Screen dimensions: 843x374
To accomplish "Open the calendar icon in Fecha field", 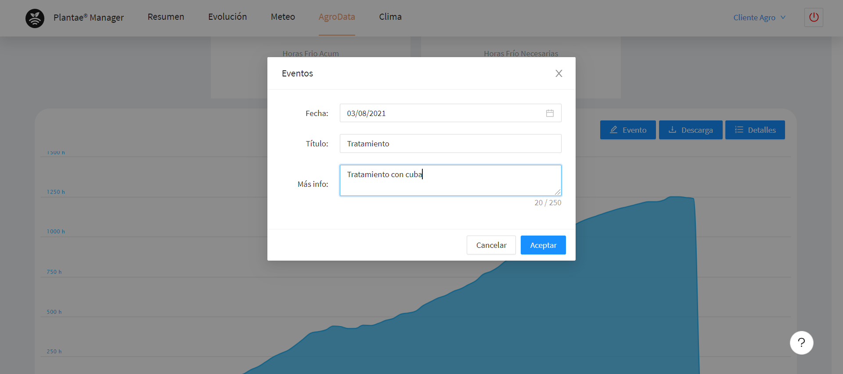I will (550, 113).
